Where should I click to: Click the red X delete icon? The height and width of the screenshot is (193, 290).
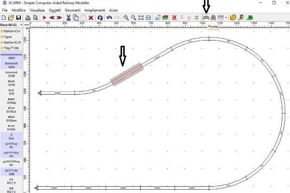[x=90, y=17]
